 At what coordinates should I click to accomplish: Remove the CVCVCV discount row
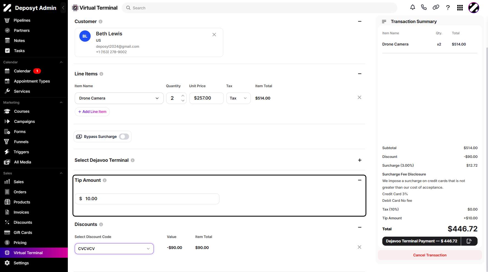[x=359, y=247]
